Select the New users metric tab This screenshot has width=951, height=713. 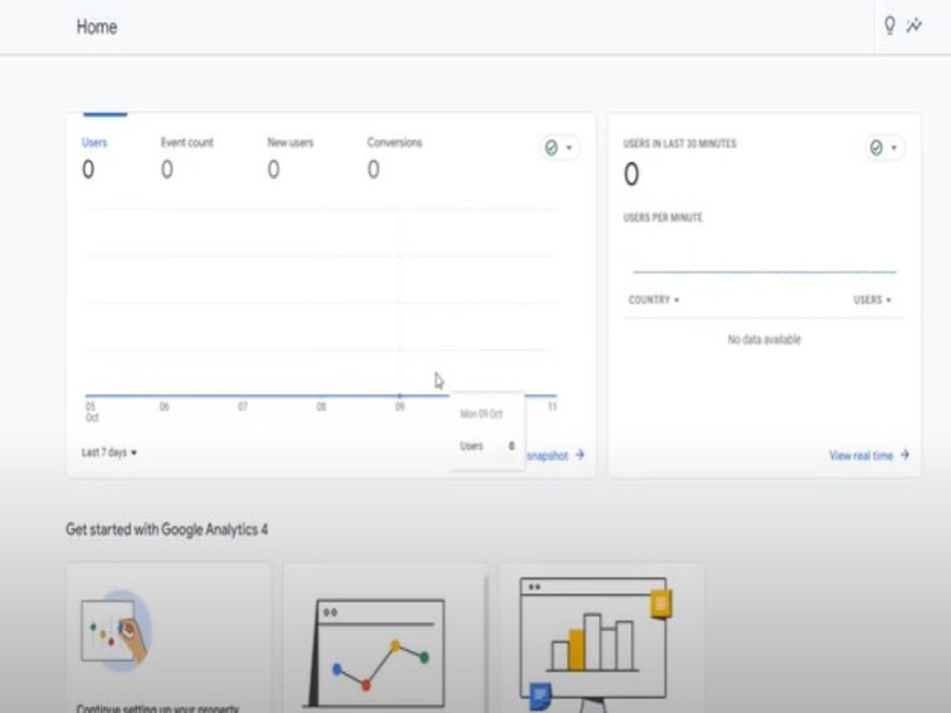[x=290, y=157]
